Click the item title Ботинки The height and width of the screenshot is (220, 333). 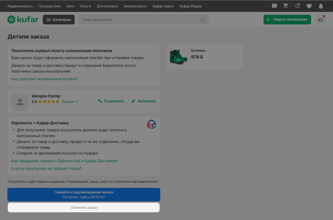pyautogui.click(x=198, y=50)
